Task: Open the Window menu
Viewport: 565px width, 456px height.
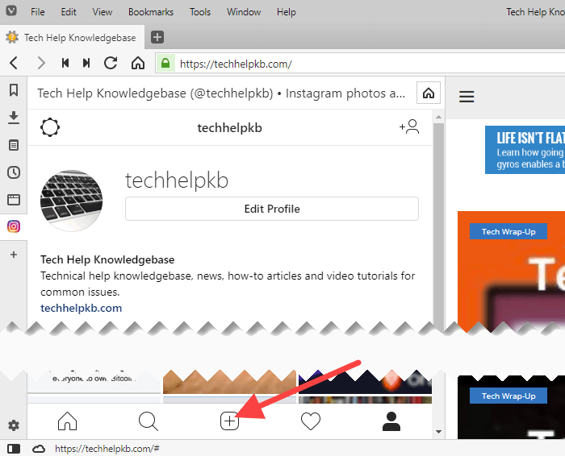Action: pos(244,12)
